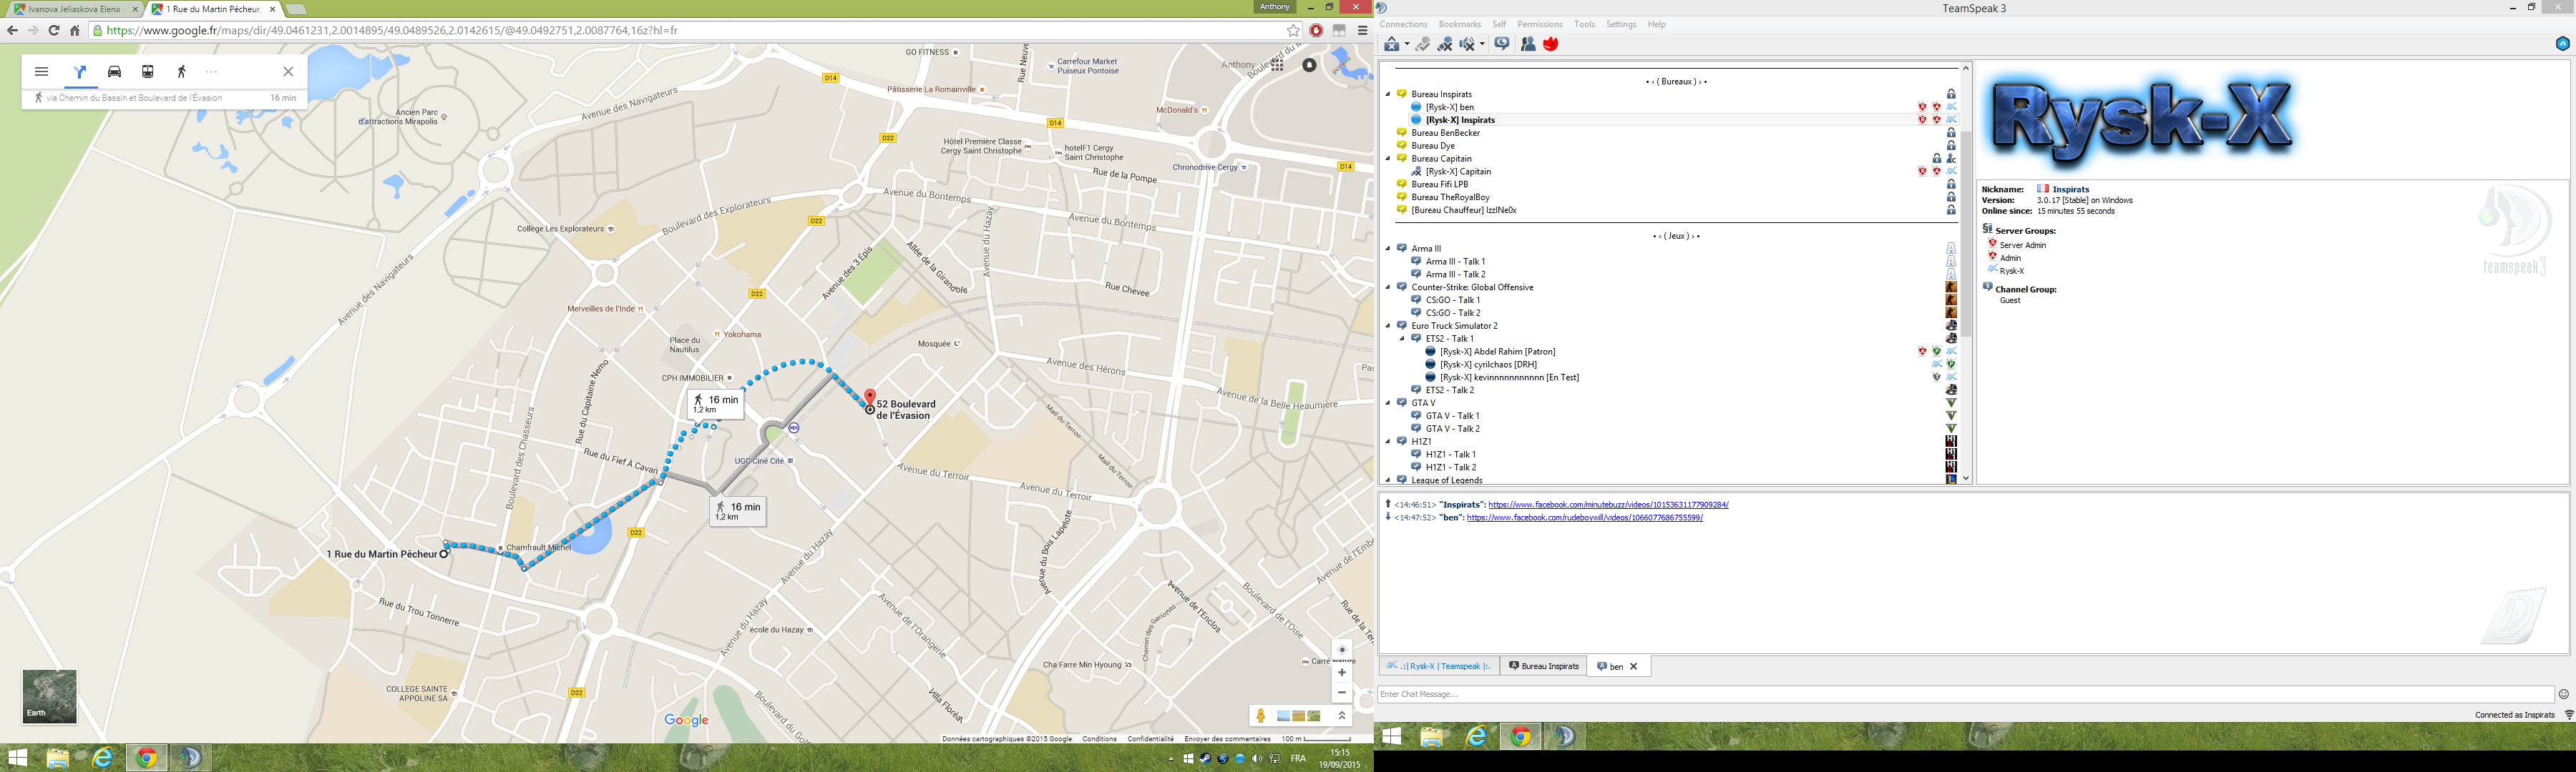2576x772 pixels.
Task: Switch to the Bureau Inspirats chat tab
Action: [1544, 666]
